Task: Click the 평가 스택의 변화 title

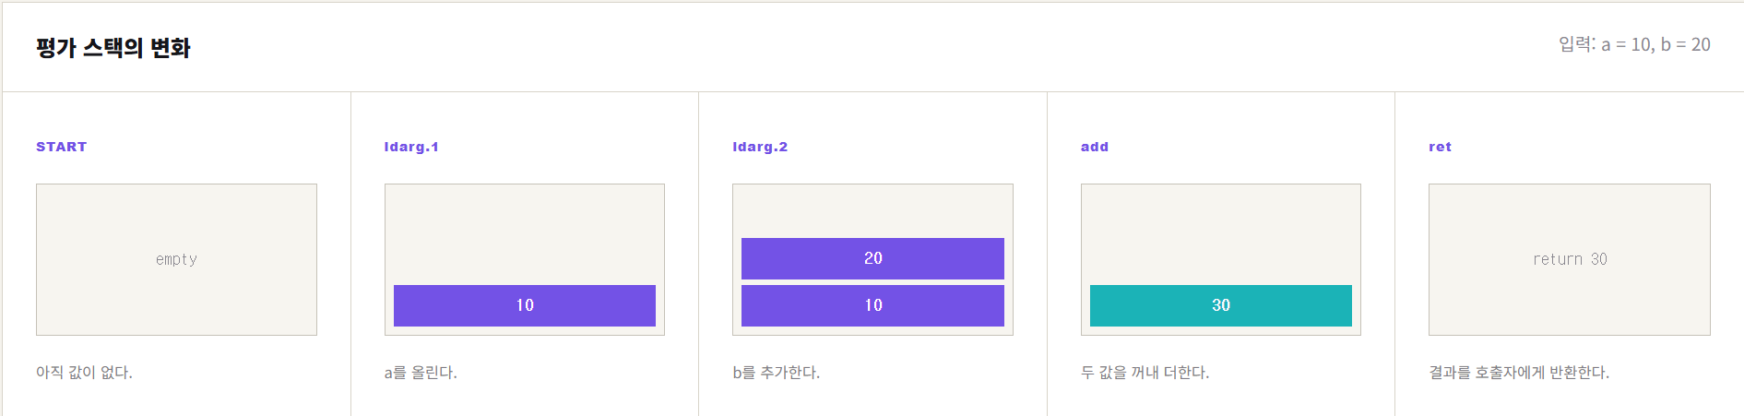Action: click(113, 48)
